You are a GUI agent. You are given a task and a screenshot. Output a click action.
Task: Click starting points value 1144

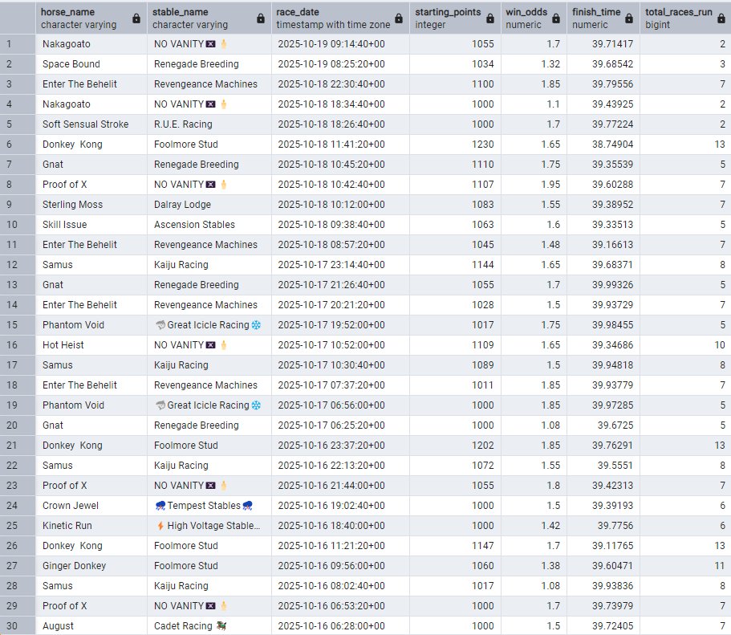click(456, 265)
